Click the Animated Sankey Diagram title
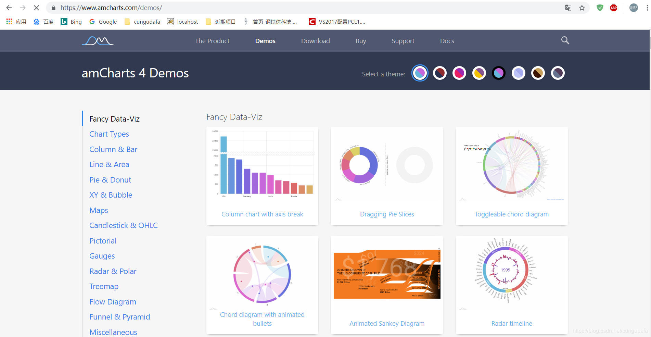The image size is (651, 337). [x=387, y=323]
